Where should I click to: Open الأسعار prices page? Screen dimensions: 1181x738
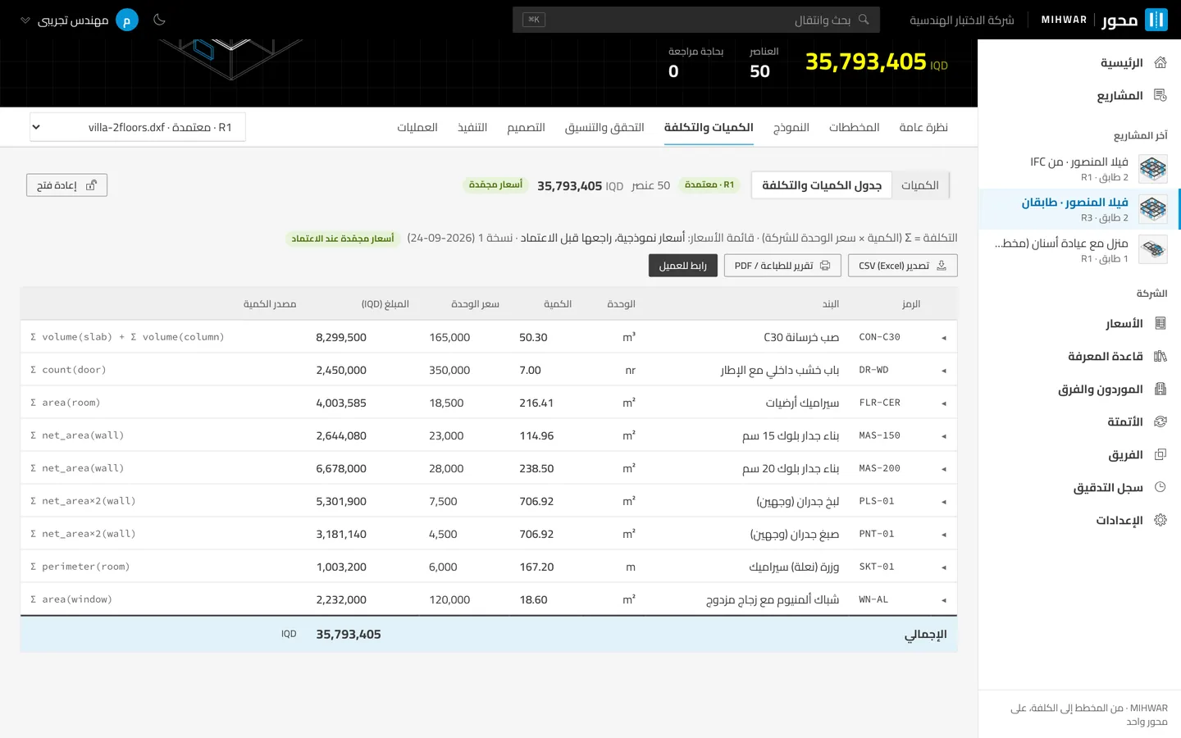click(1079, 324)
